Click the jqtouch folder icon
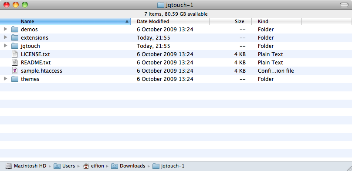The height and width of the screenshot is (171, 352). [x=14, y=46]
